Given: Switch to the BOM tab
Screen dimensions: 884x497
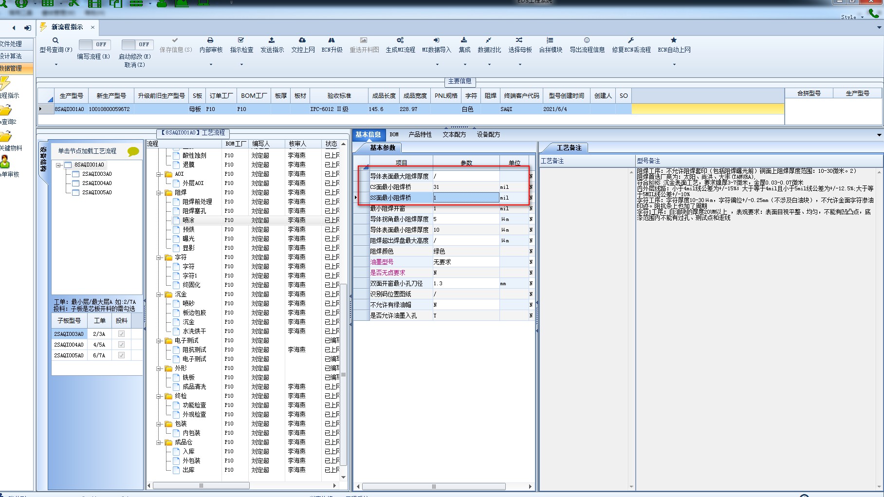Looking at the screenshot, I should coord(394,134).
